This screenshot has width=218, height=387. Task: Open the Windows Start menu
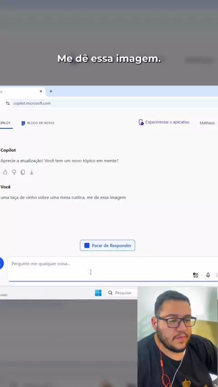point(98,293)
